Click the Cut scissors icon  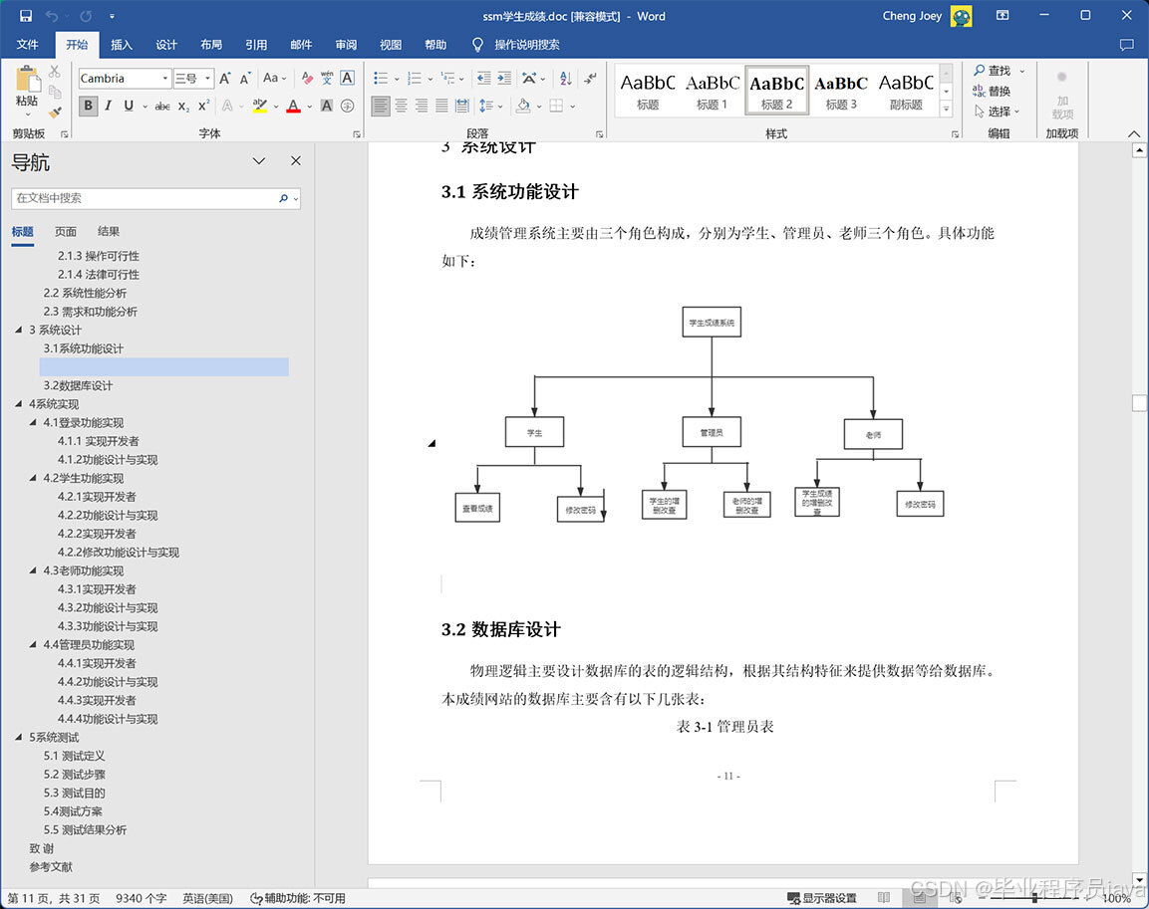coord(54,72)
